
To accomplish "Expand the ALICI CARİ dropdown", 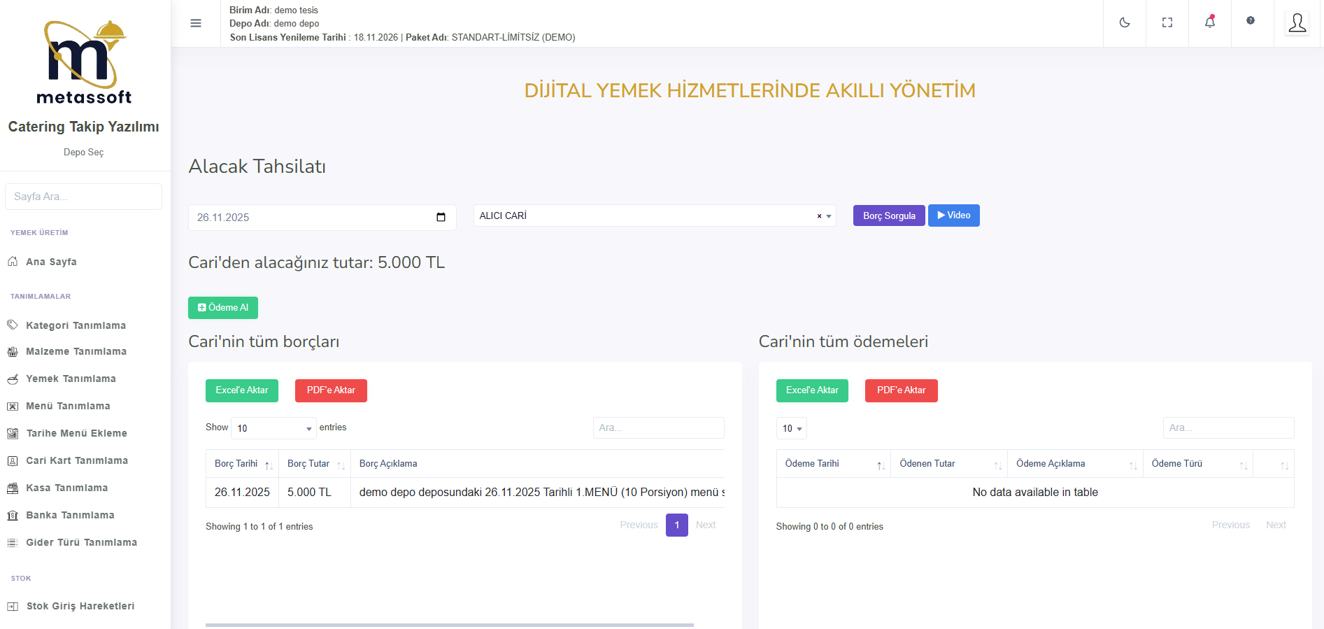I will click(x=829, y=216).
